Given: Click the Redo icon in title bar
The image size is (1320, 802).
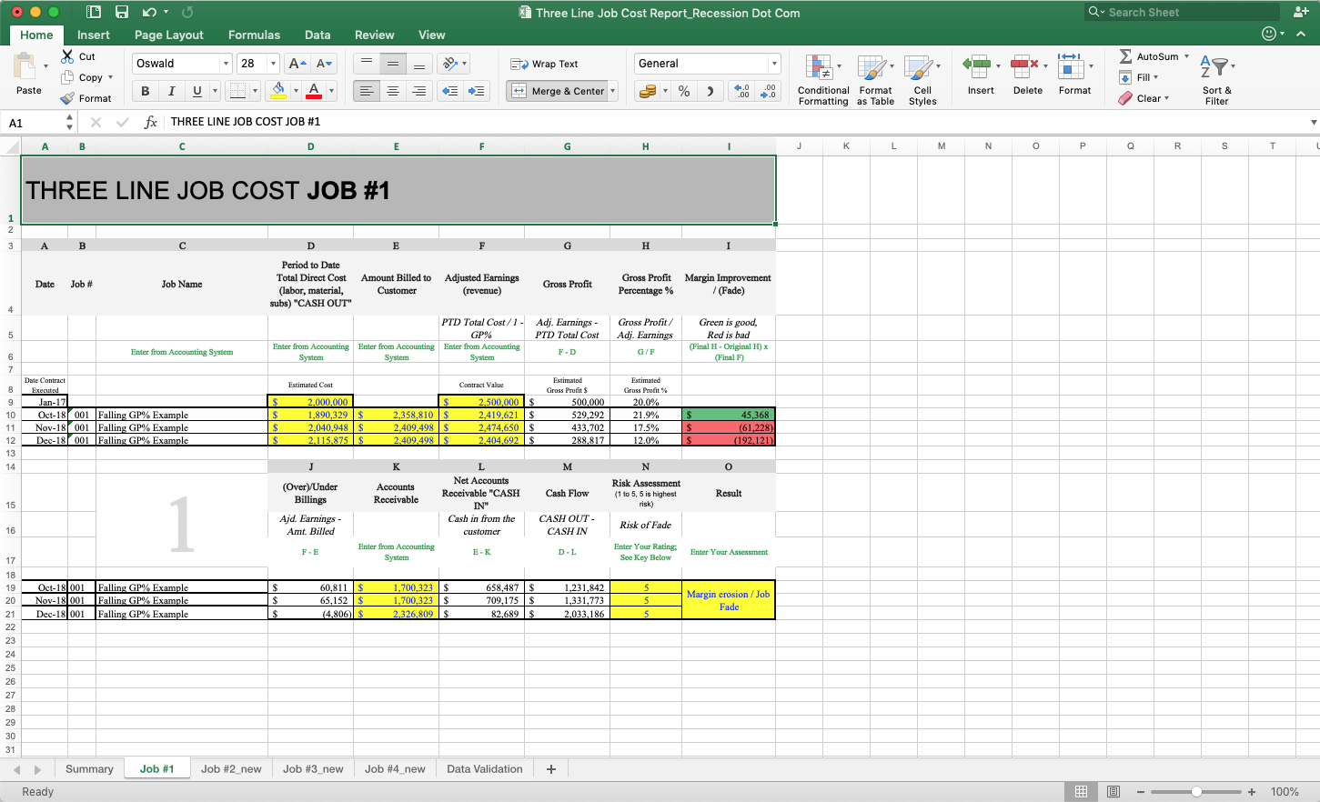Looking at the screenshot, I should tap(187, 12).
